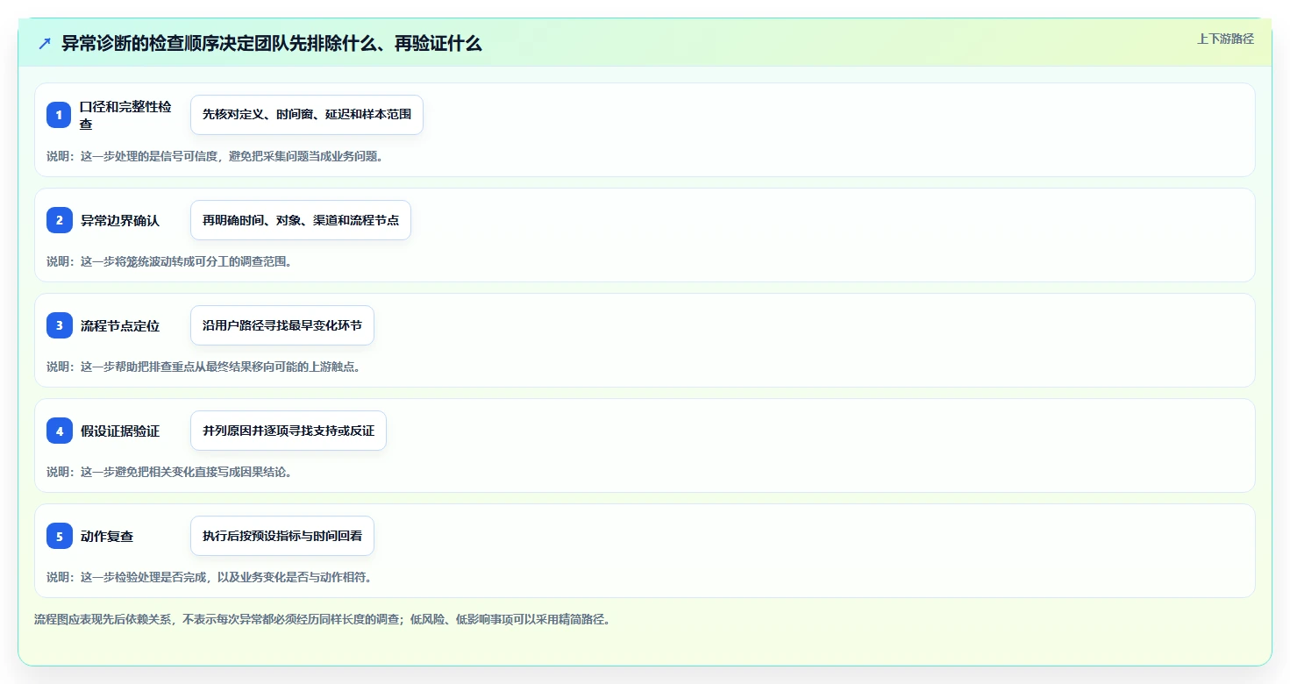Click the note about 因果结论

click(168, 472)
